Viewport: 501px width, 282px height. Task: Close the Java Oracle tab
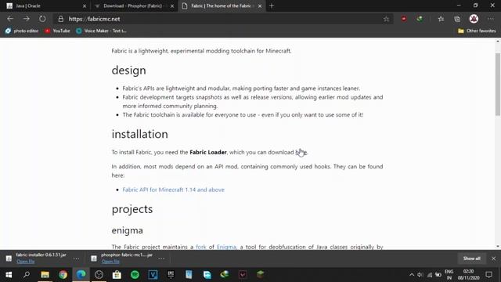(x=85, y=5)
